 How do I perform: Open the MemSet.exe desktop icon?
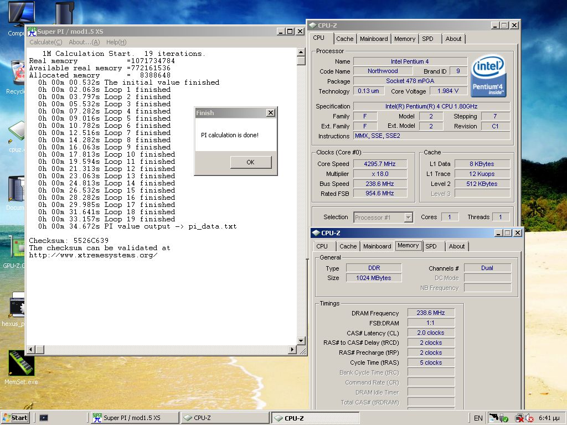21,363
